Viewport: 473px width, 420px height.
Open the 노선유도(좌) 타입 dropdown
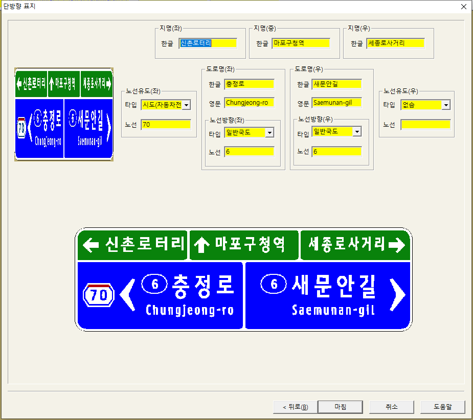point(186,105)
